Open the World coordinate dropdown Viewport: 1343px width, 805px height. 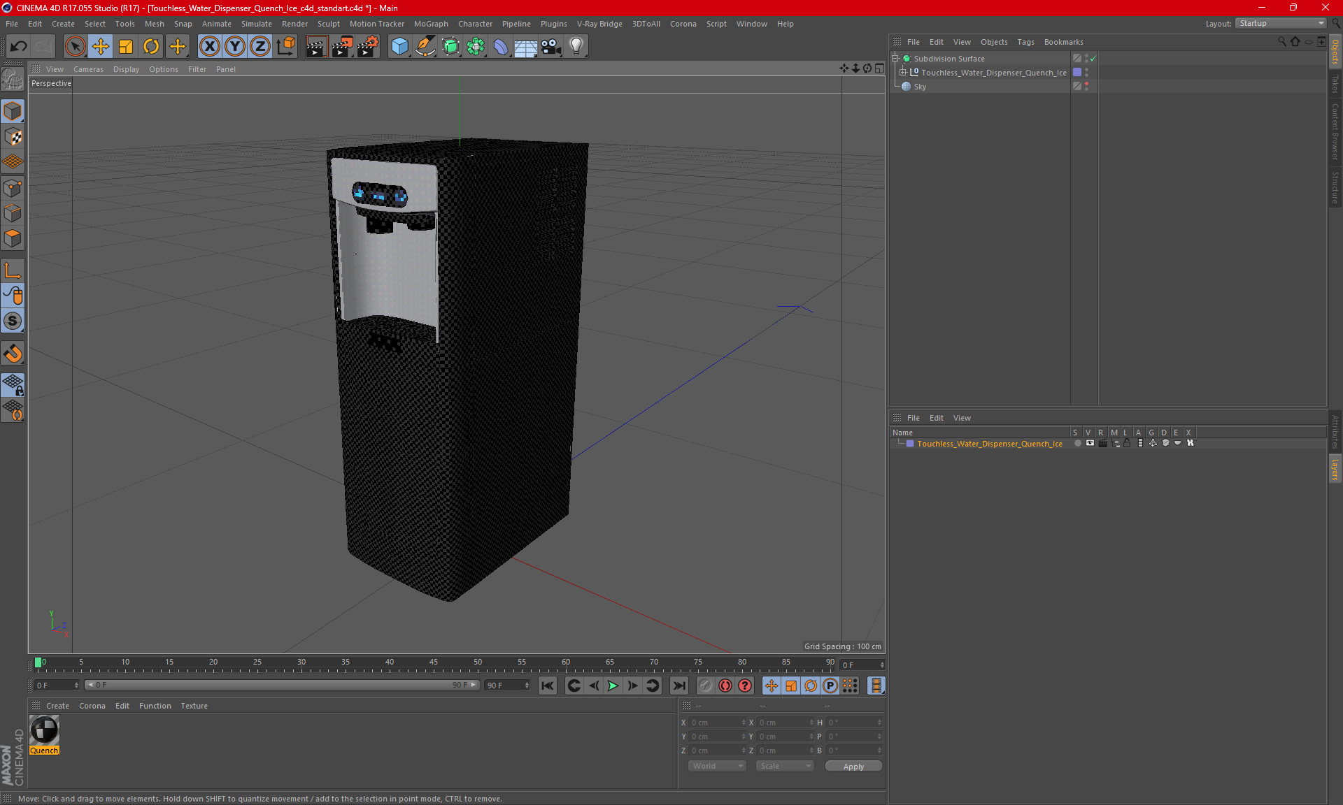click(718, 767)
